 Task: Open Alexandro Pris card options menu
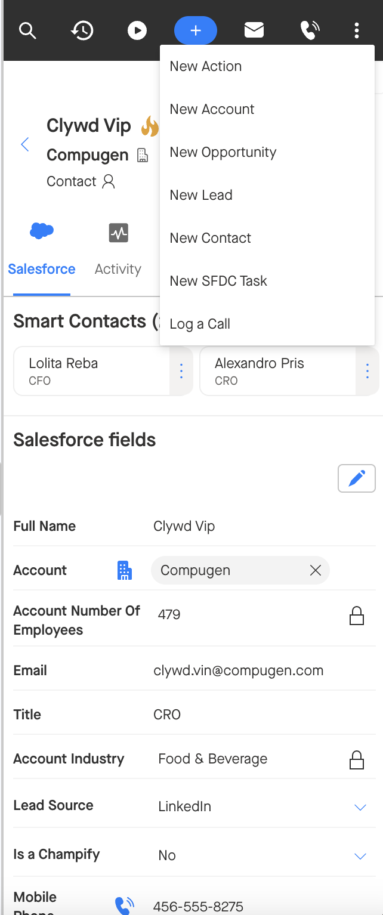(367, 372)
